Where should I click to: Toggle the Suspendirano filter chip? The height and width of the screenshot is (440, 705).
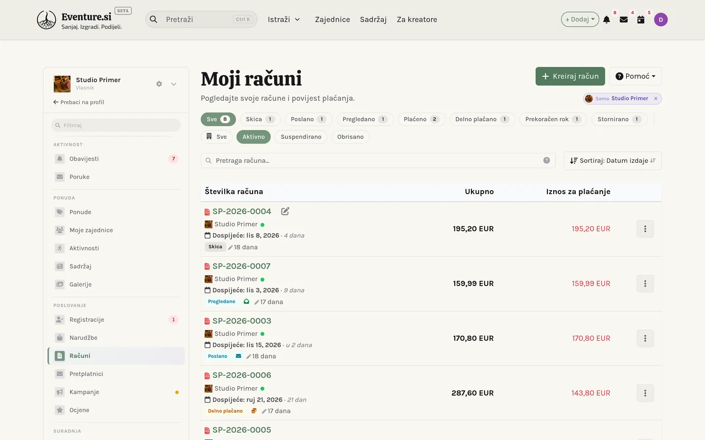[301, 137]
